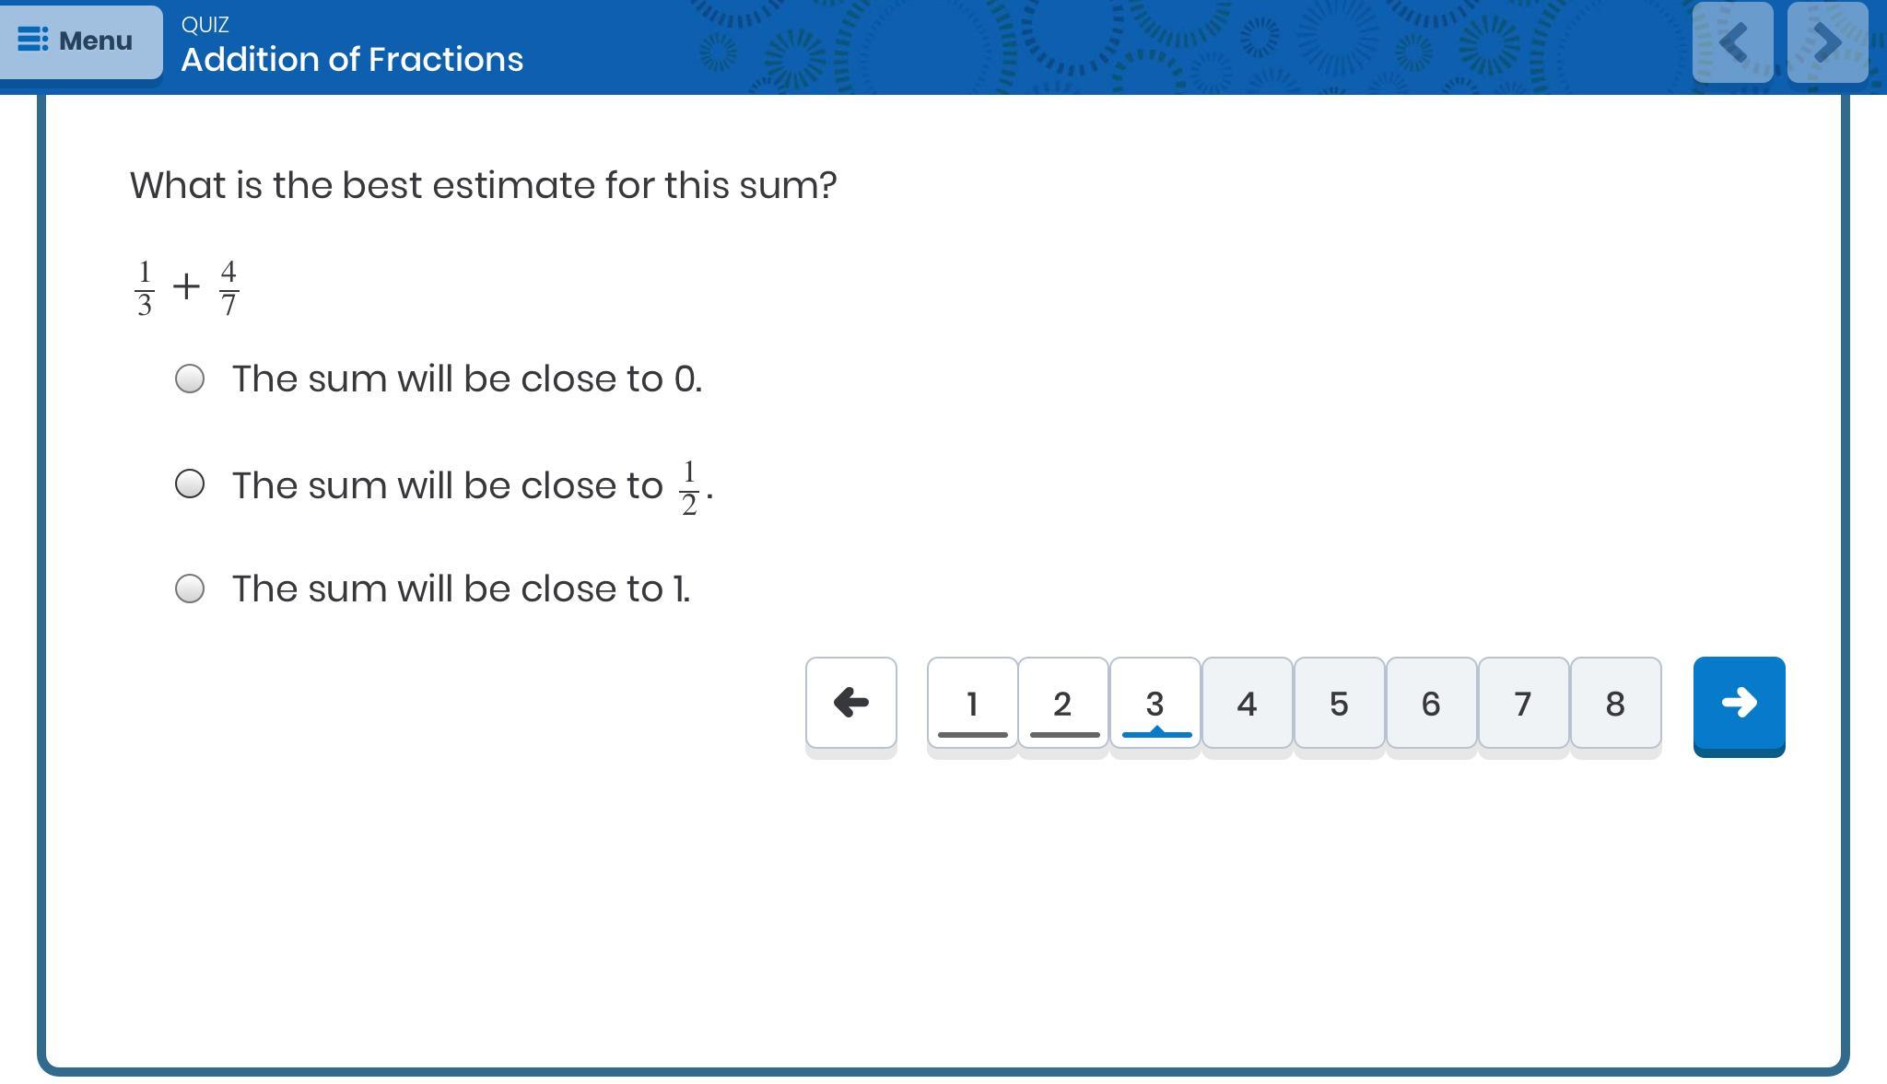This screenshot has height=1084, width=1887.
Task: Go to question 5
Action: tap(1339, 704)
